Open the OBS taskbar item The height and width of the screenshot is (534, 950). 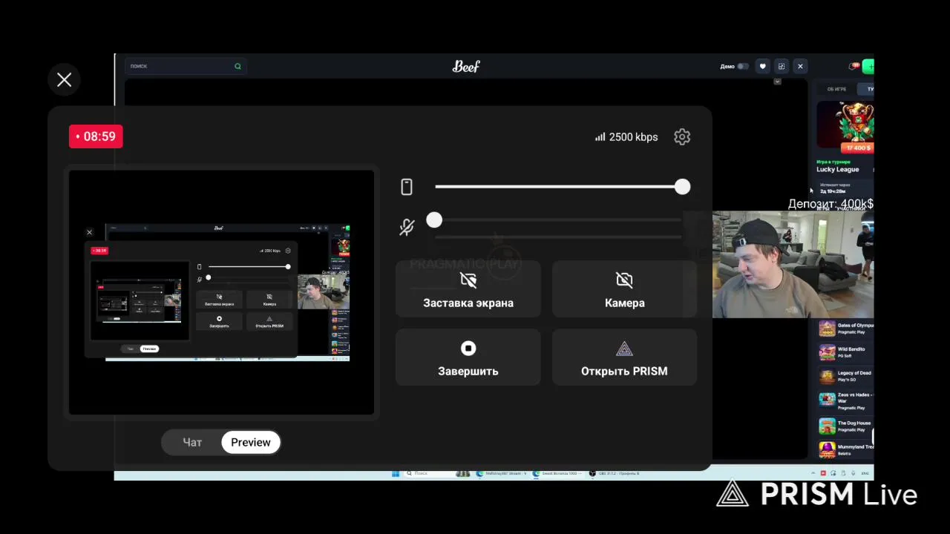614,473
